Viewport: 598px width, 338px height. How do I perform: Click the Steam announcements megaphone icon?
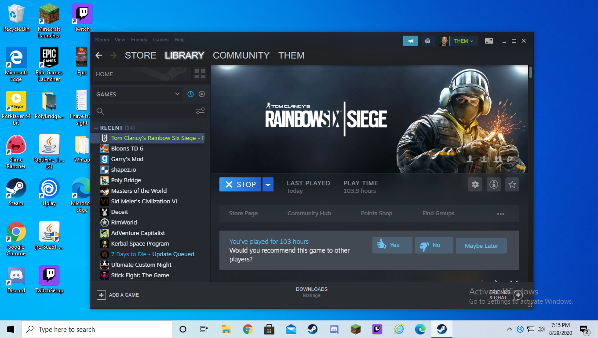click(411, 41)
